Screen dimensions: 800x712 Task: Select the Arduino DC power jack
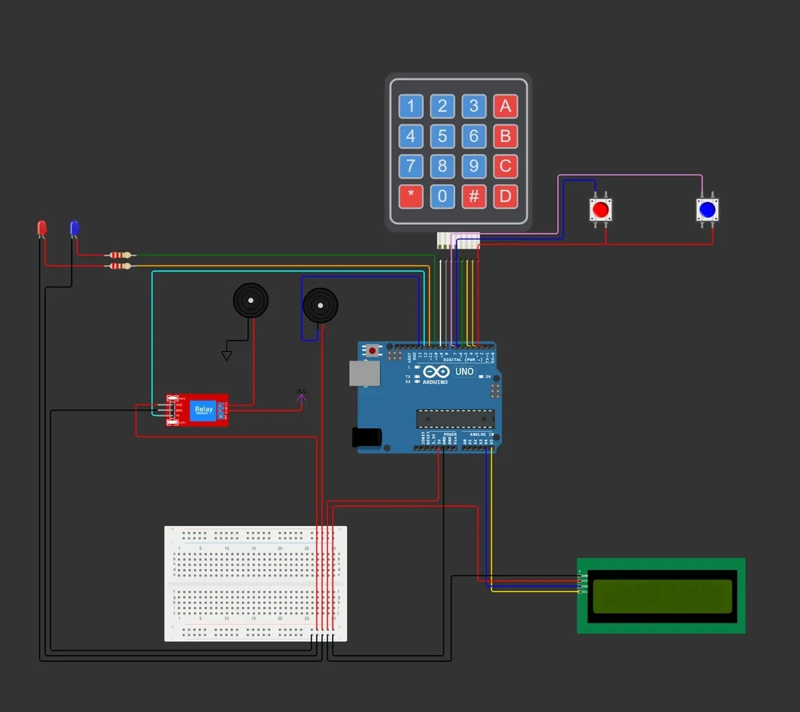tap(367, 438)
